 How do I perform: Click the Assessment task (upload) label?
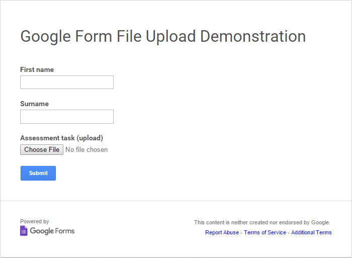point(61,138)
